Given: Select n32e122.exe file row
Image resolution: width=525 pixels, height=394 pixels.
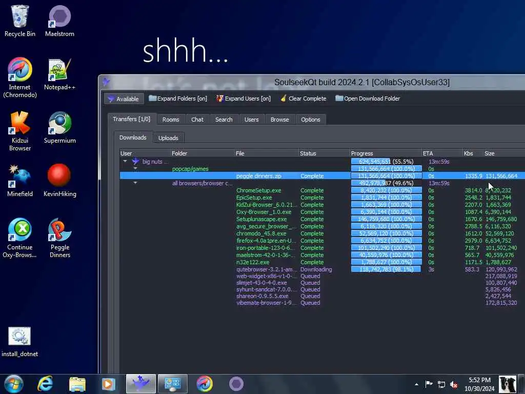Looking at the screenshot, I should 322,262.
